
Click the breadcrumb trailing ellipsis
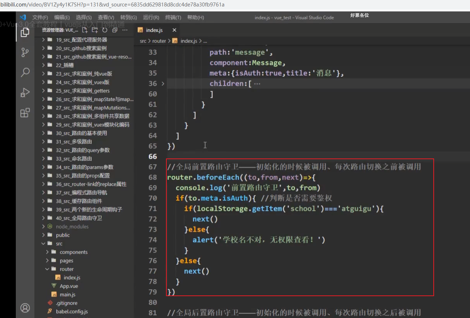coord(205,41)
